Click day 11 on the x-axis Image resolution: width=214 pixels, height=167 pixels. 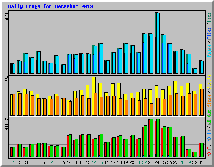[75, 162]
